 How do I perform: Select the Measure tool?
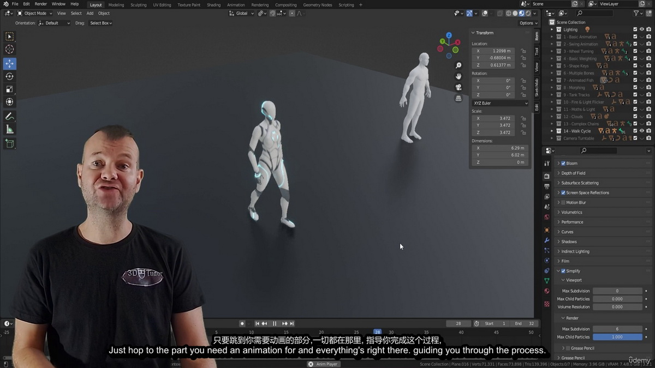coord(10,130)
